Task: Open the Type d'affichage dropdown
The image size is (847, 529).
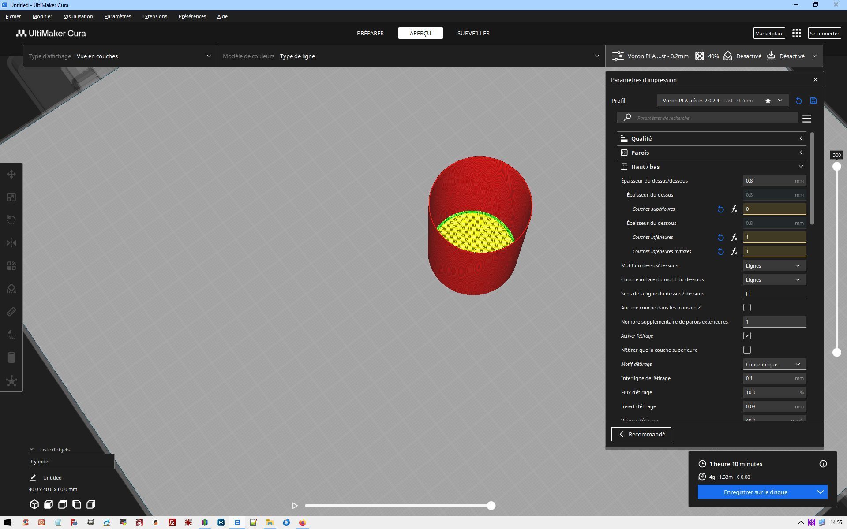Action: [120, 56]
